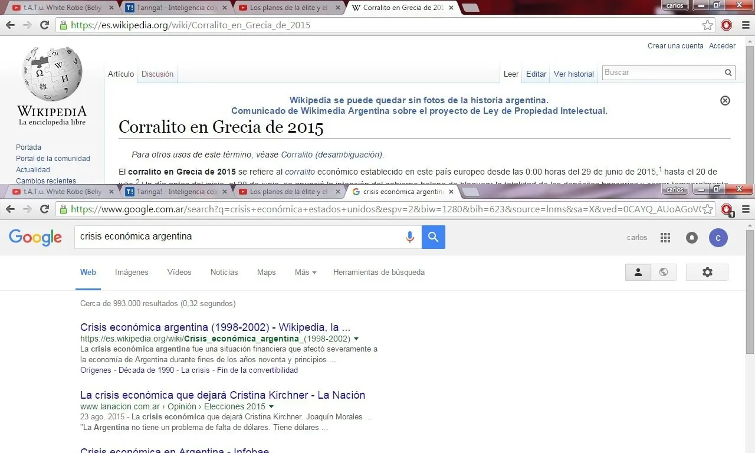Open La Nación Cristina Kirchner result
This screenshot has height=453, width=755.
(223, 395)
